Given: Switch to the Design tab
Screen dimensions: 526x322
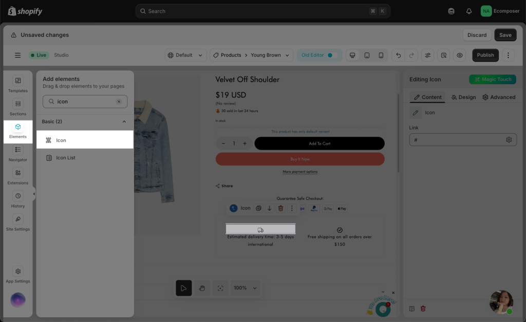Looking at the screenshot, I should (463, 97).
